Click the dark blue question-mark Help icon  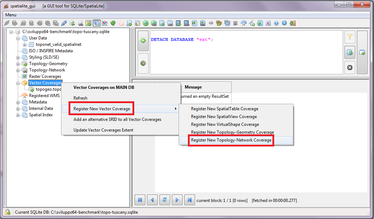pos(276,23)
